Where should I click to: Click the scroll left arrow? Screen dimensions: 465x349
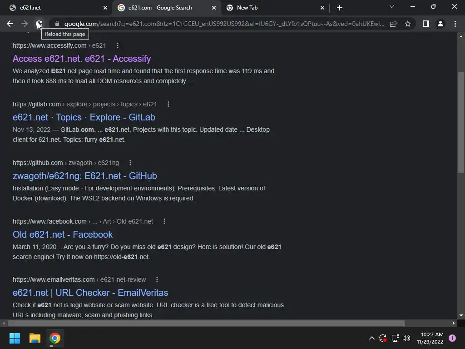(4, 323)
